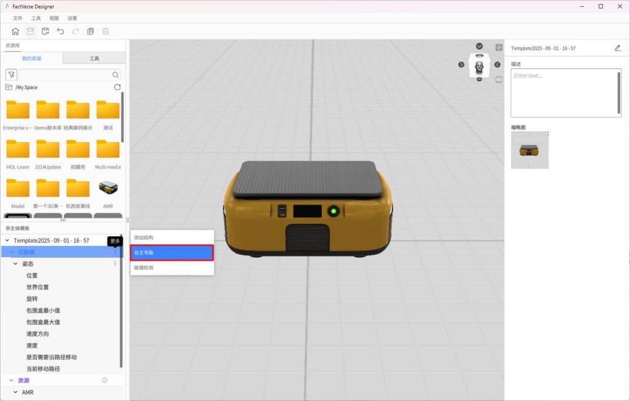Switch to 我的资源 tab
Screen dimensions: 630x401
(x=32, y=58)
